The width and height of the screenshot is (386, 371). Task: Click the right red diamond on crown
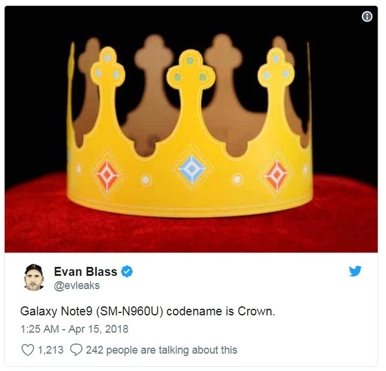[x=276, y=175]
